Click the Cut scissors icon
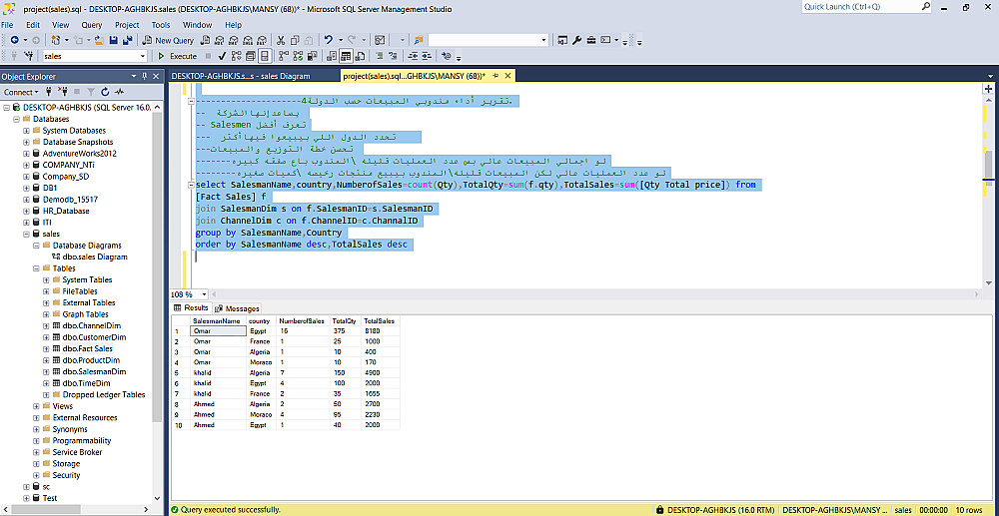 (x=282, y=40)
